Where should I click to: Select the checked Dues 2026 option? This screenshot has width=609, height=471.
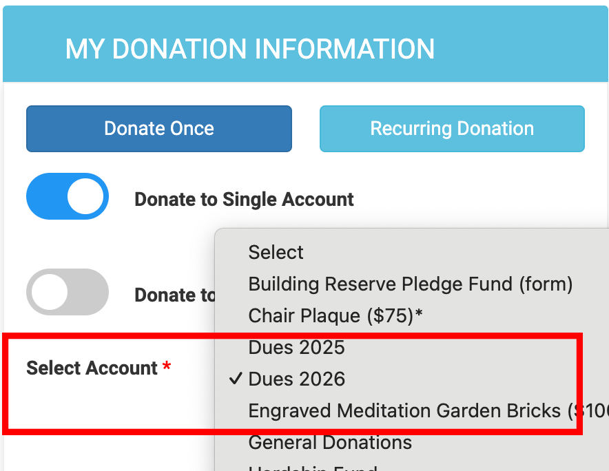click(x=297, y=379)
